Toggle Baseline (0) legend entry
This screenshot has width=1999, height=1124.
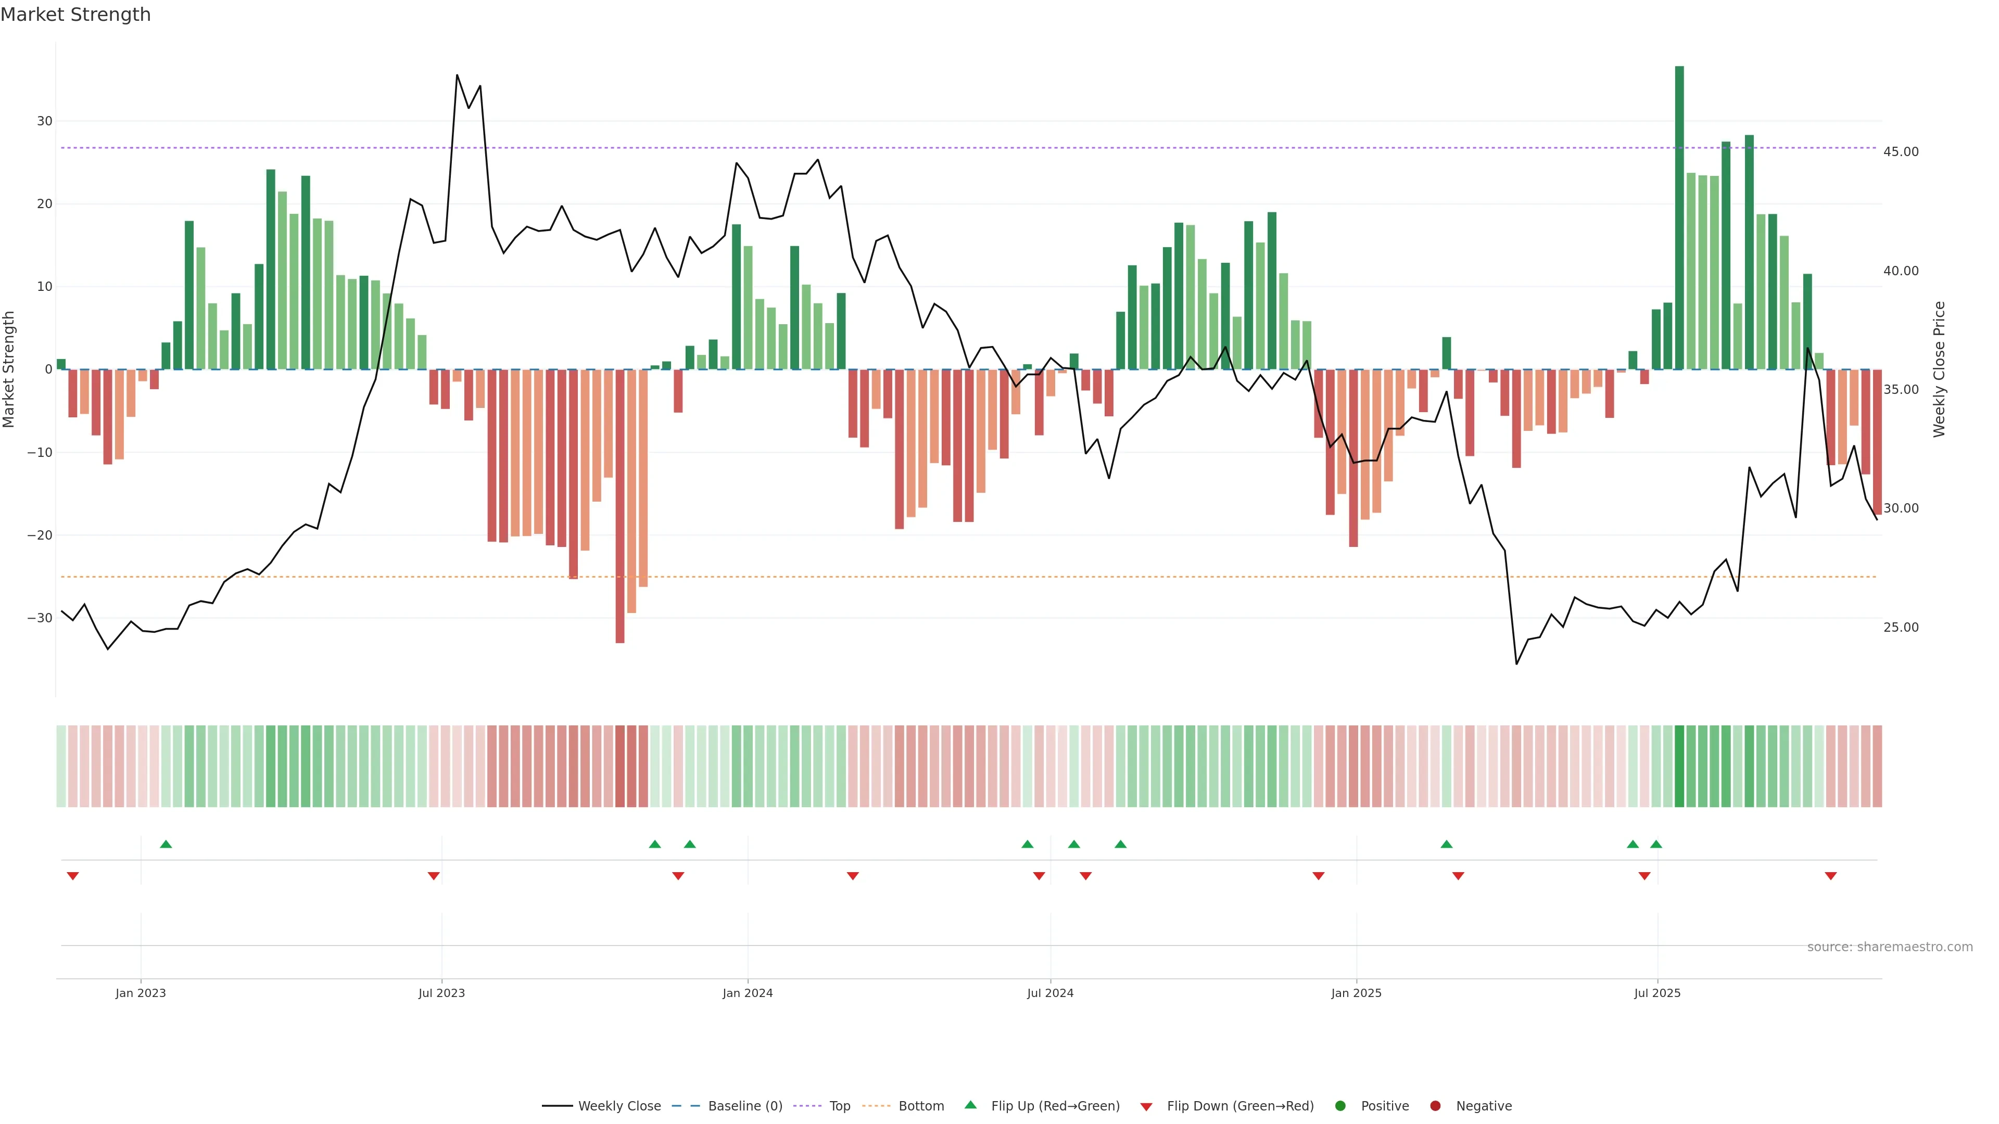(744, 1106)
